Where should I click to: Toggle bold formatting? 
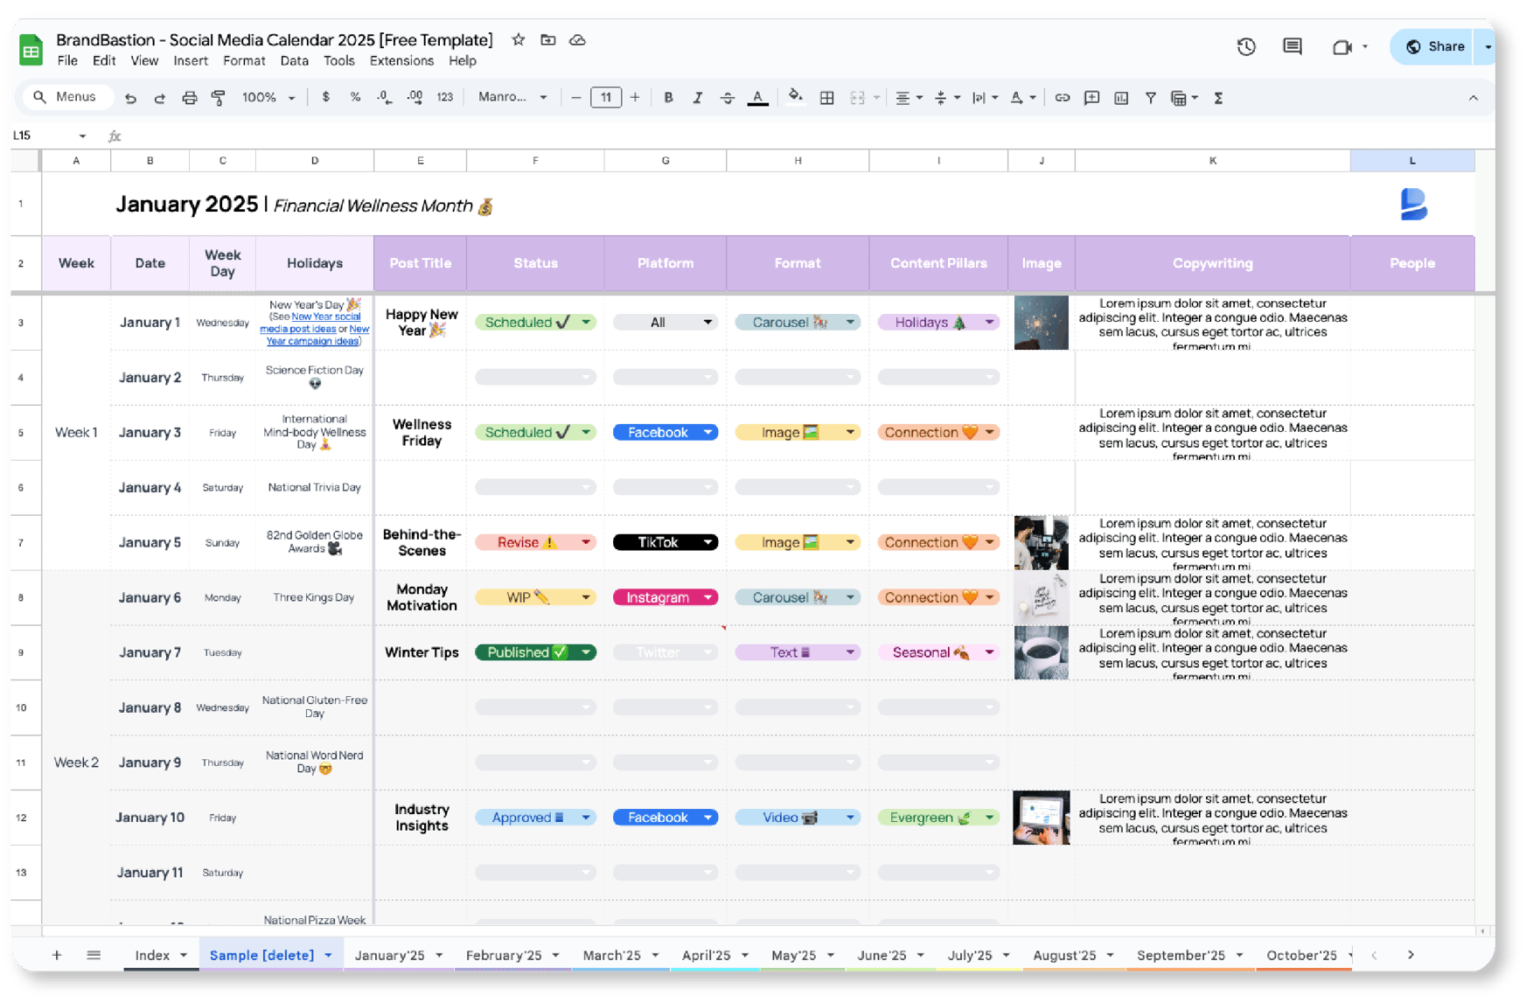pyautogui.click(x=668, y=97)
